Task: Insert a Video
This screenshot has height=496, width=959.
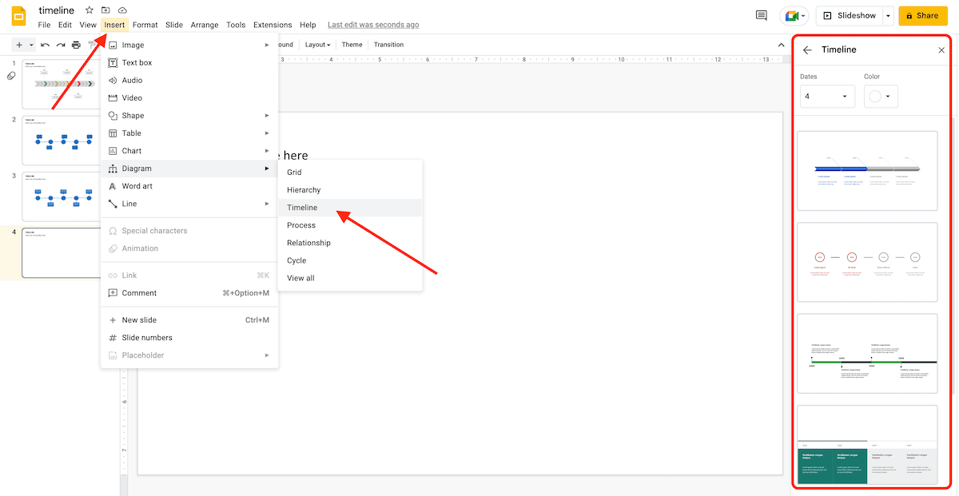Action: coord(131,97)
